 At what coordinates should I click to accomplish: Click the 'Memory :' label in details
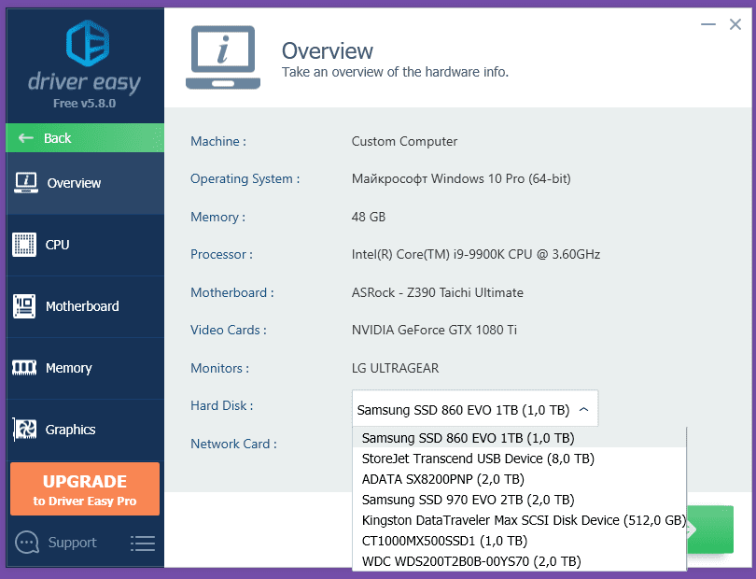pos(217,217)
